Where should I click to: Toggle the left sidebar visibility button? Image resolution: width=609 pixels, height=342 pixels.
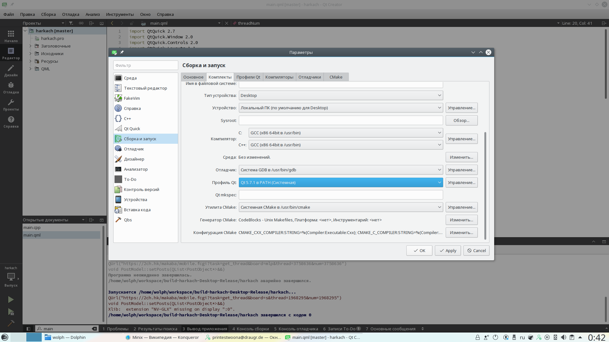28,329
